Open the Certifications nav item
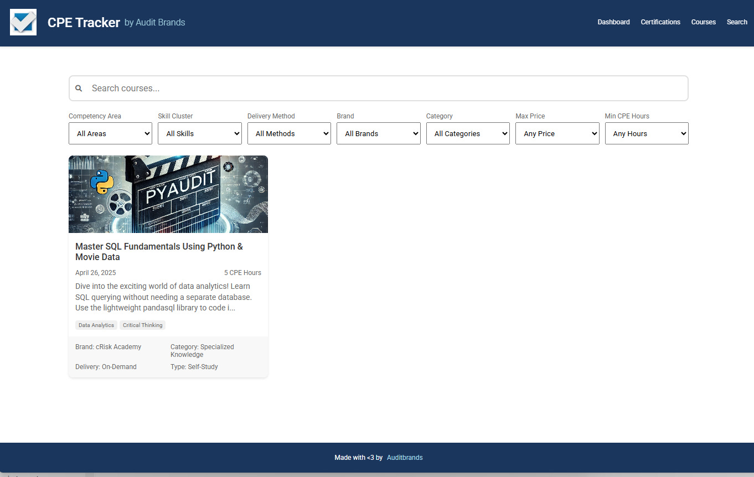This screenshot has height=477, width=754. pos(660,22)
